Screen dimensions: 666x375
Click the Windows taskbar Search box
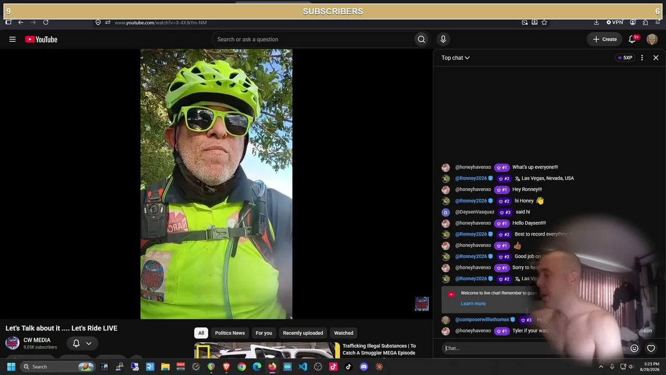pyautogui.click(x=58, y=367)
